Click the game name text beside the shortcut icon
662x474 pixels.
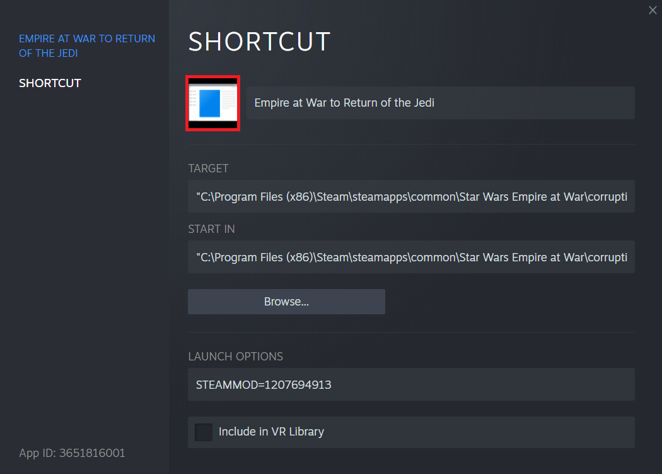click(344, 103)
